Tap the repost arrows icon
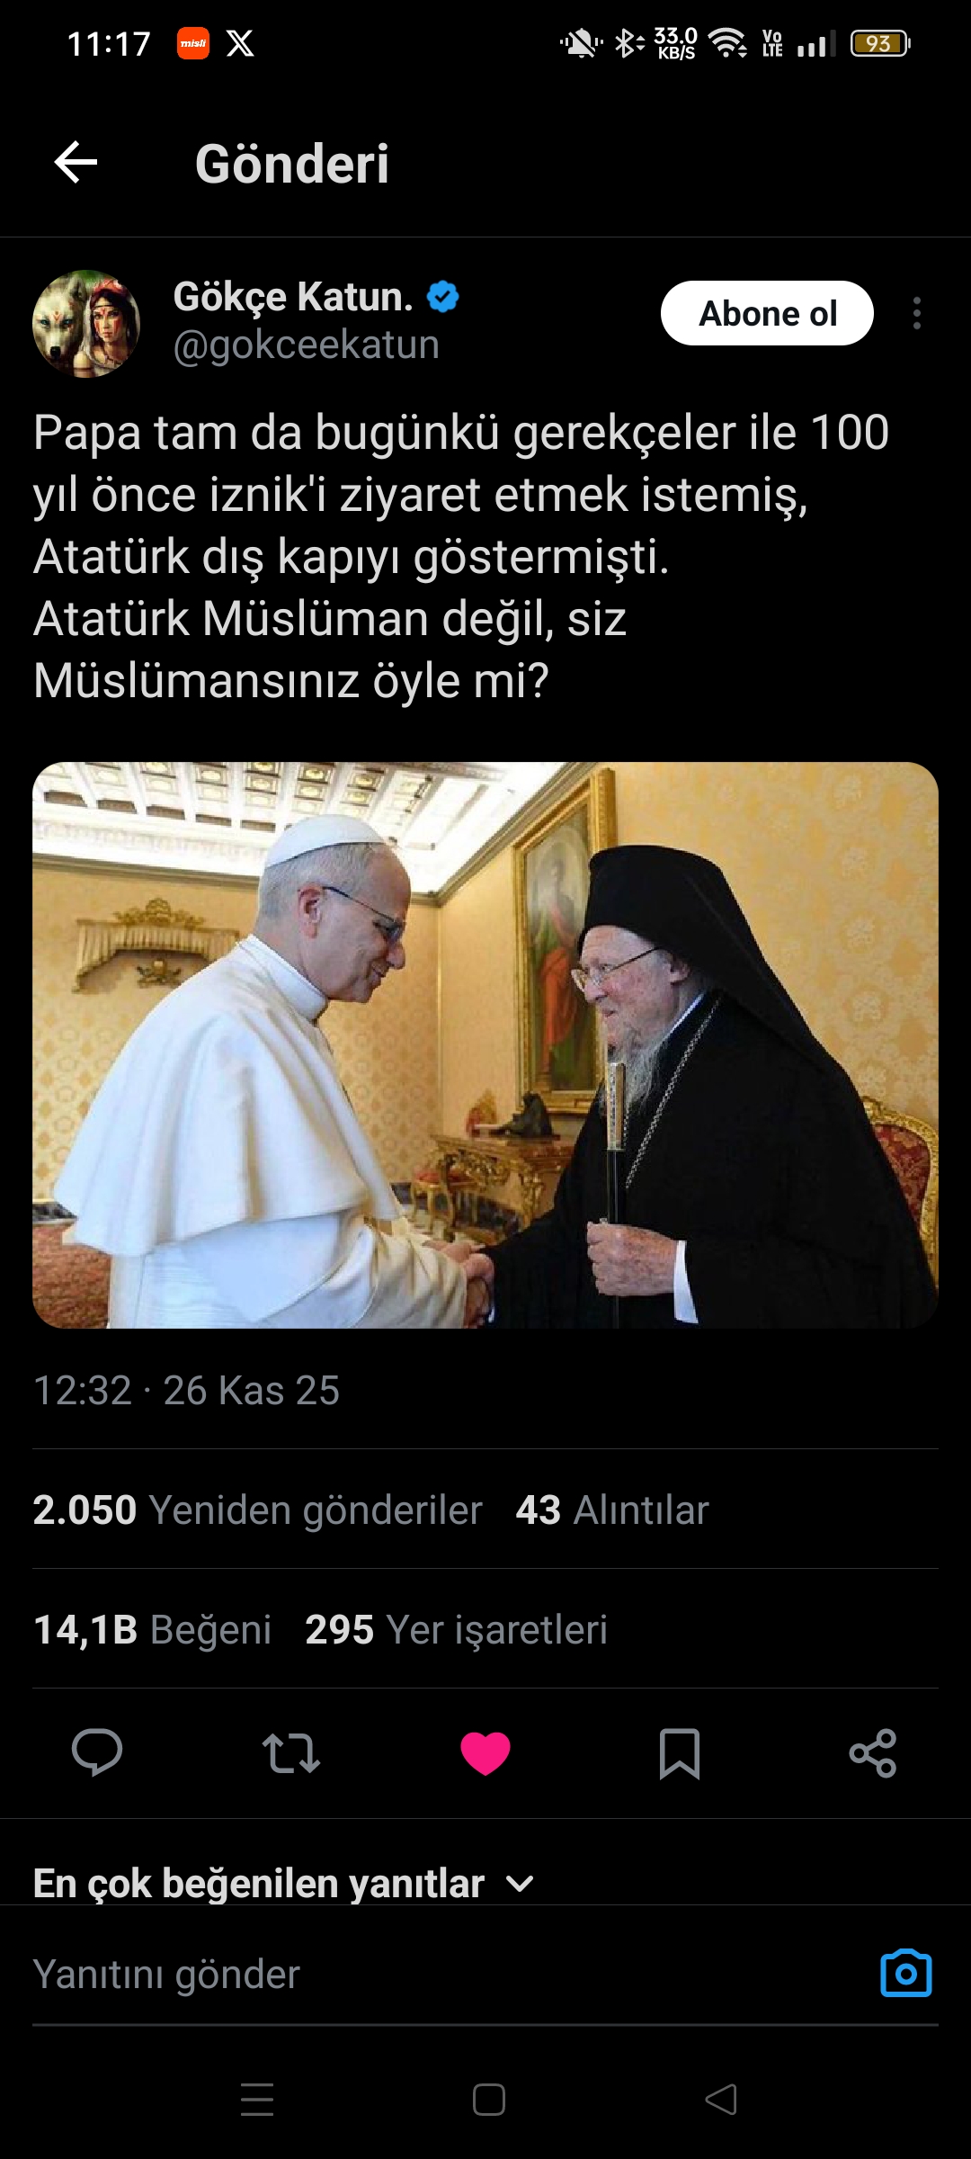Image resolution: width=971 pixels, height=2159 pixels. coord(291,1752)
